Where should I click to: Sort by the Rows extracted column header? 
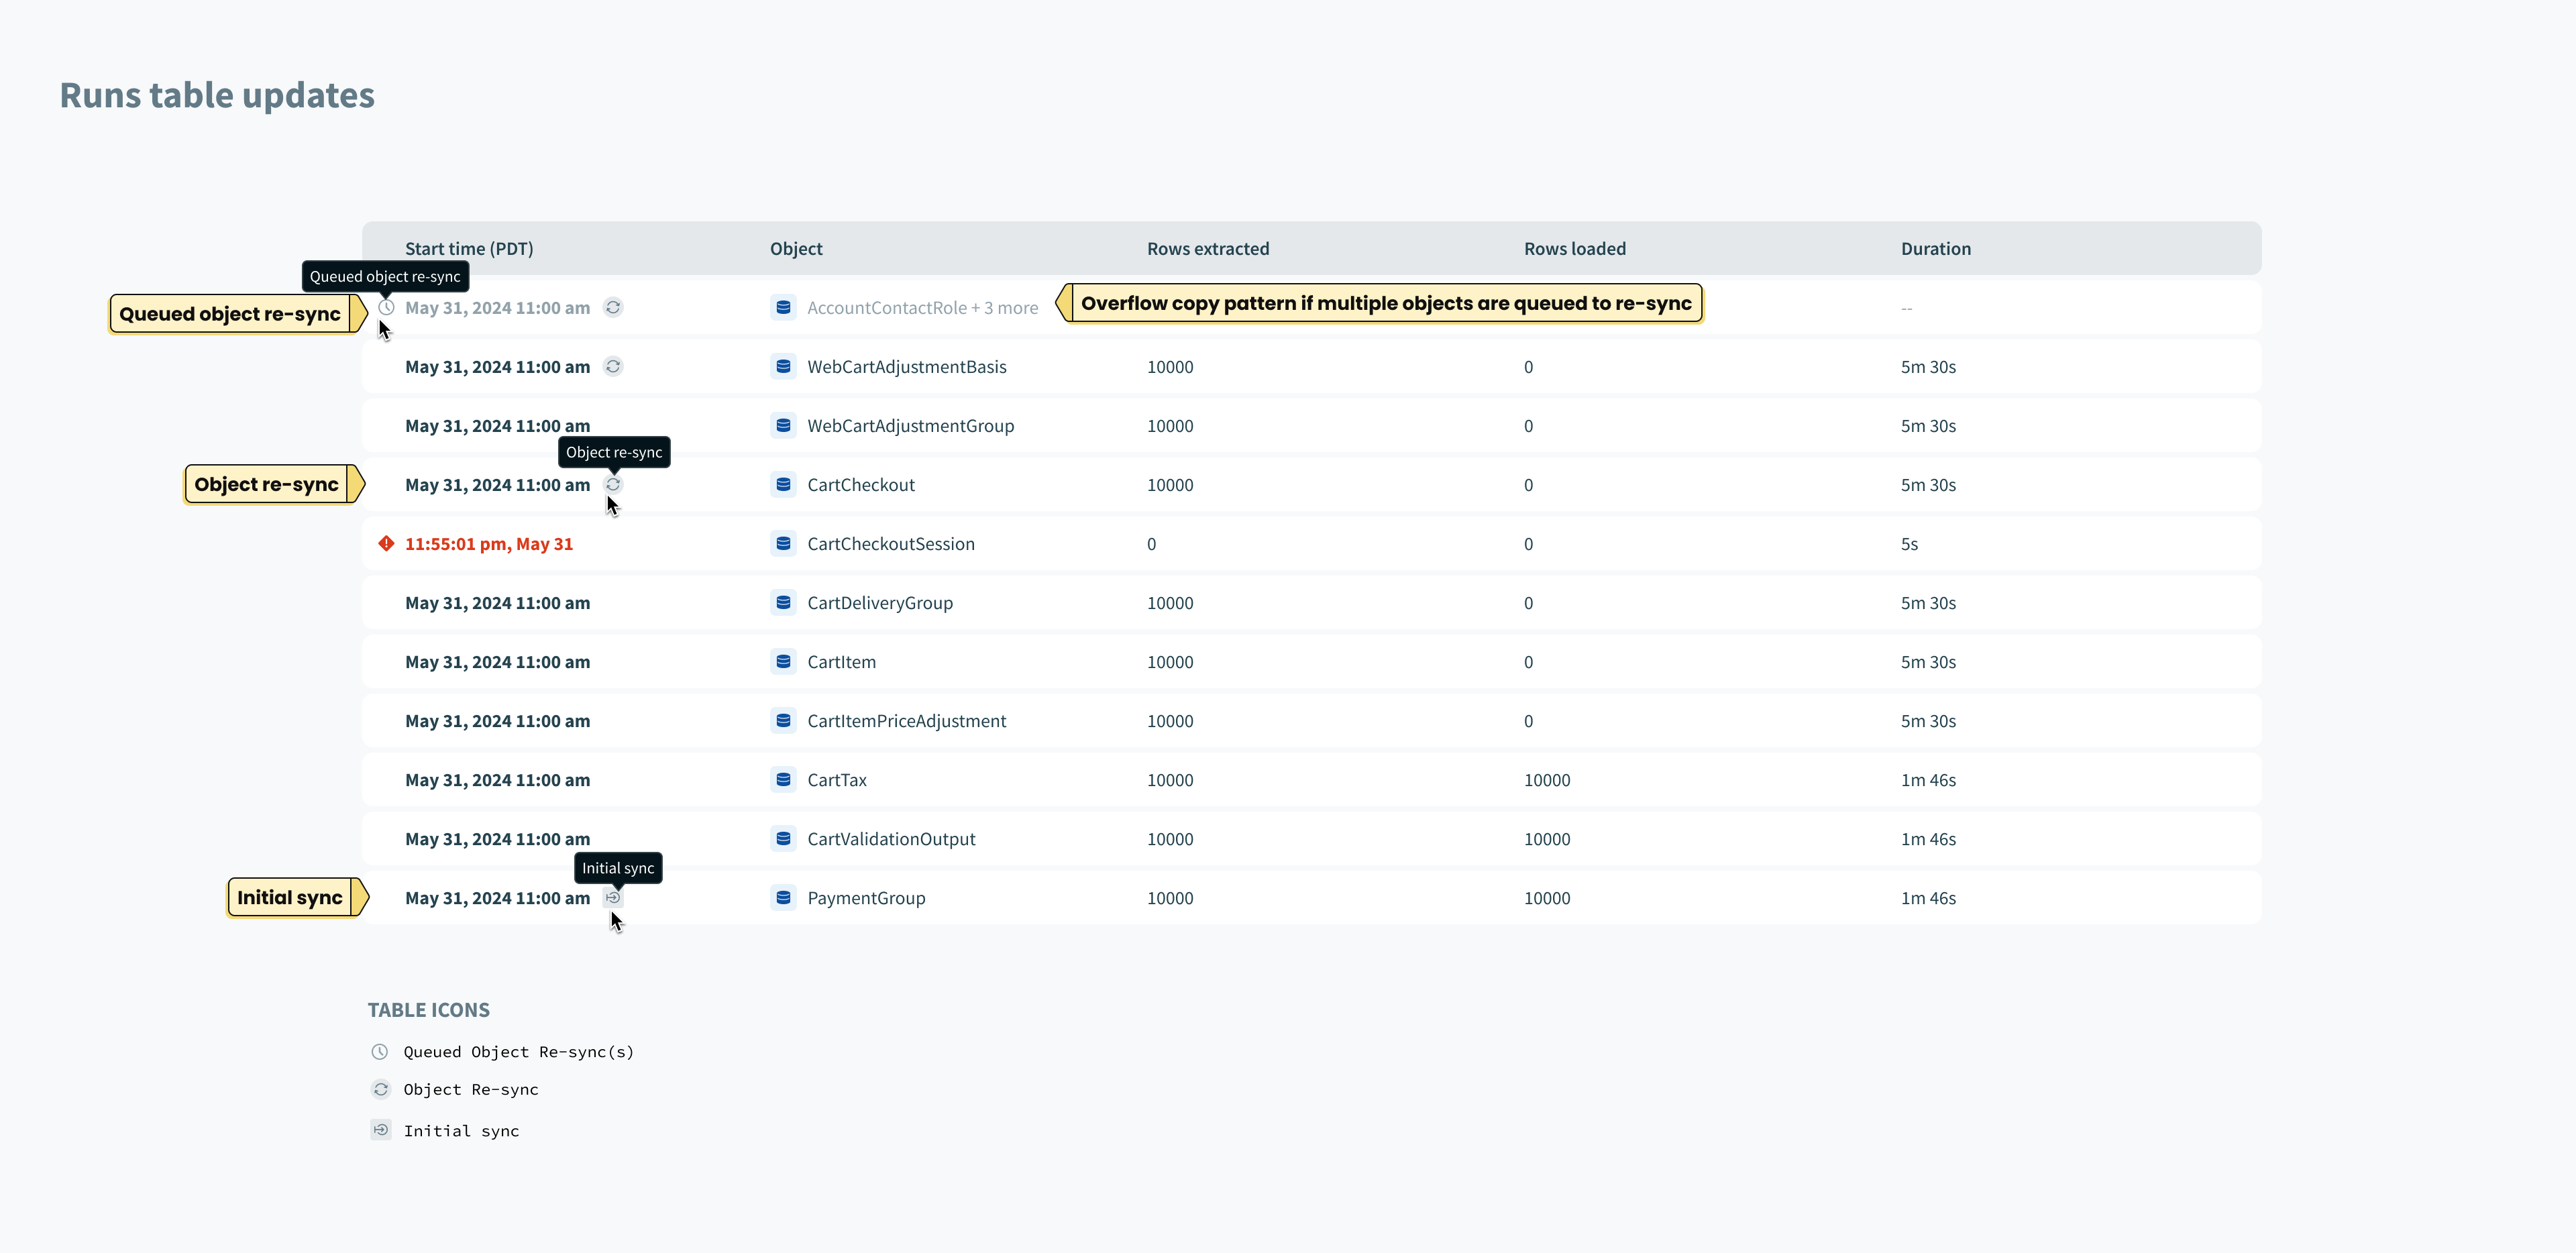tap(1207, 248)
